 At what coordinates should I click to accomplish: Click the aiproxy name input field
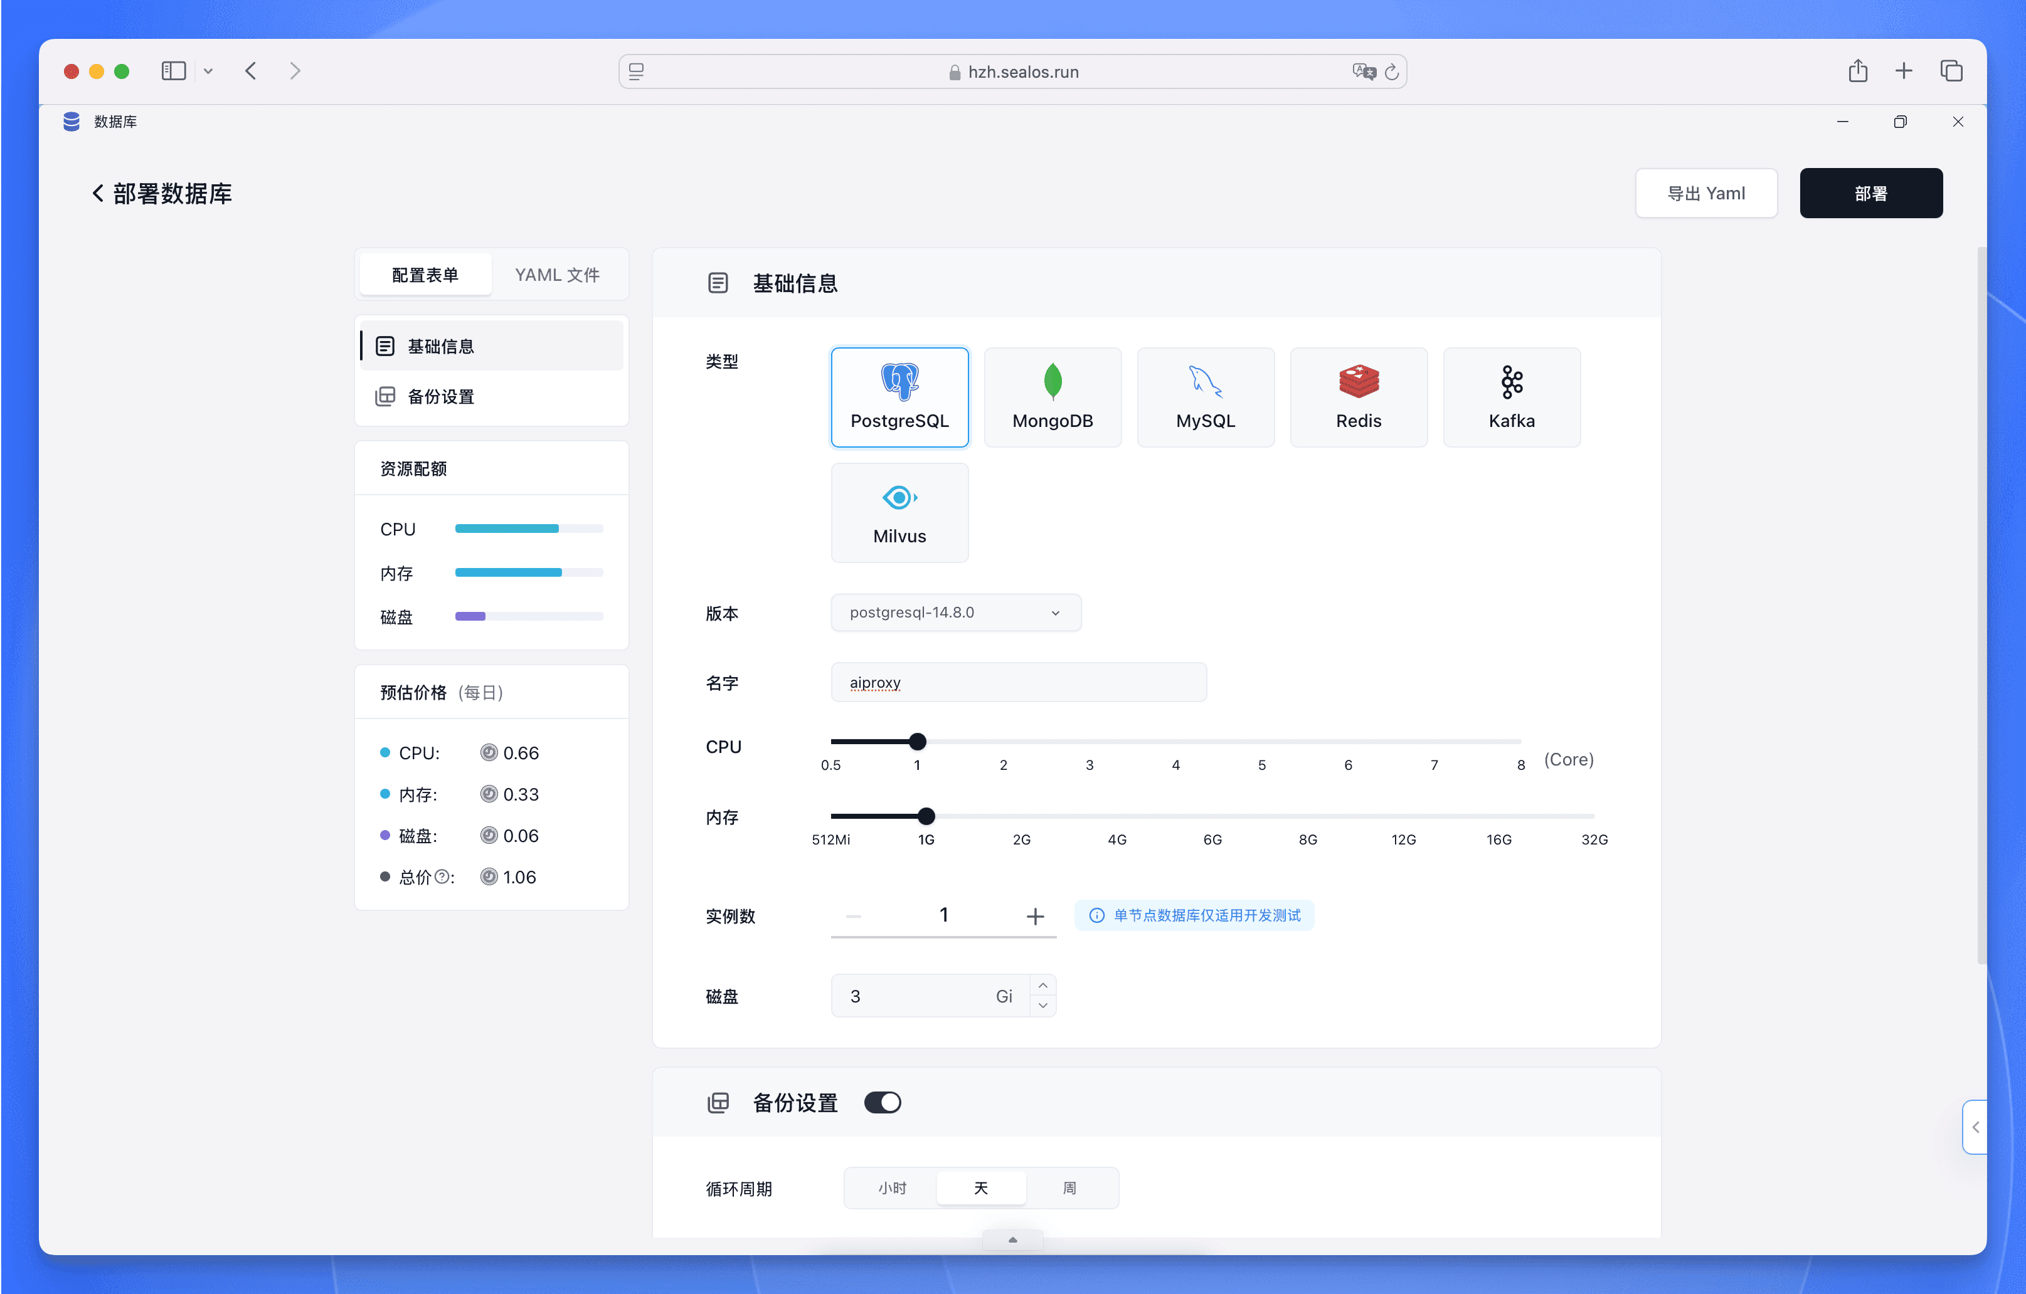point(1018,682)
